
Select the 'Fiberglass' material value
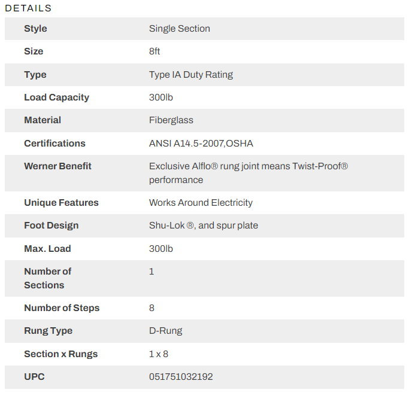point(171,120)
